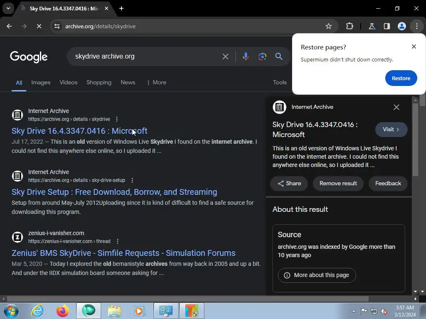Screen dimensions: 426x319
Task: Open Zenius' BMS SkyDrive forum link
Action: tap(123, 253)
